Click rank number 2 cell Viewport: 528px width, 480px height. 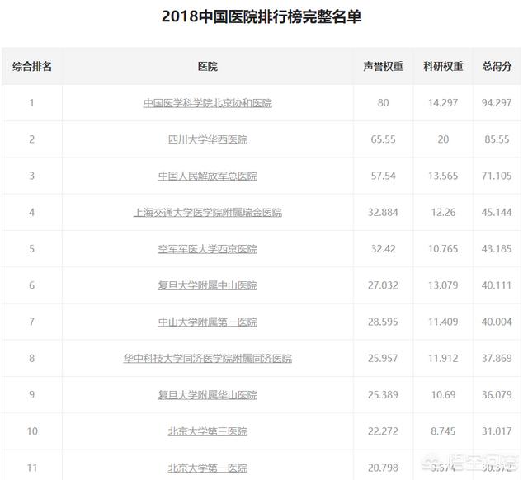32,139
